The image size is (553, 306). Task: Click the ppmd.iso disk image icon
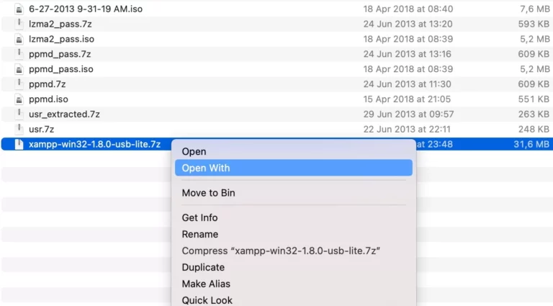19,99
